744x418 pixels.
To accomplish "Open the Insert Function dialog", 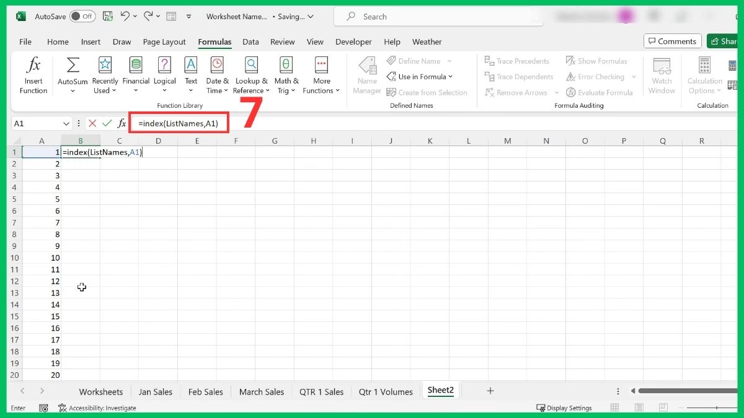I will 33,74.
